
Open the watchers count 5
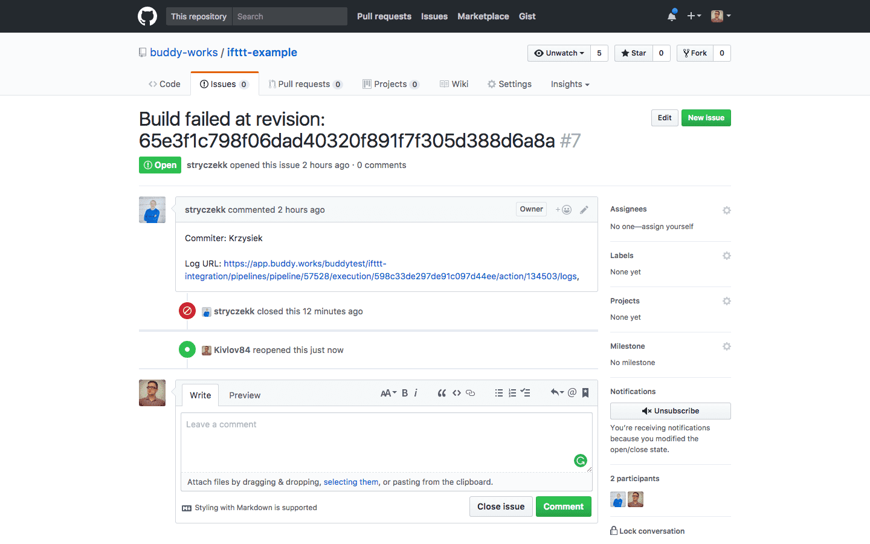pos(599,53)
